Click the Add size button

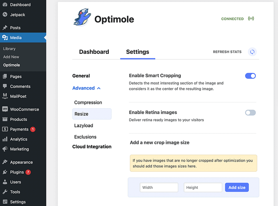(237, 188)
